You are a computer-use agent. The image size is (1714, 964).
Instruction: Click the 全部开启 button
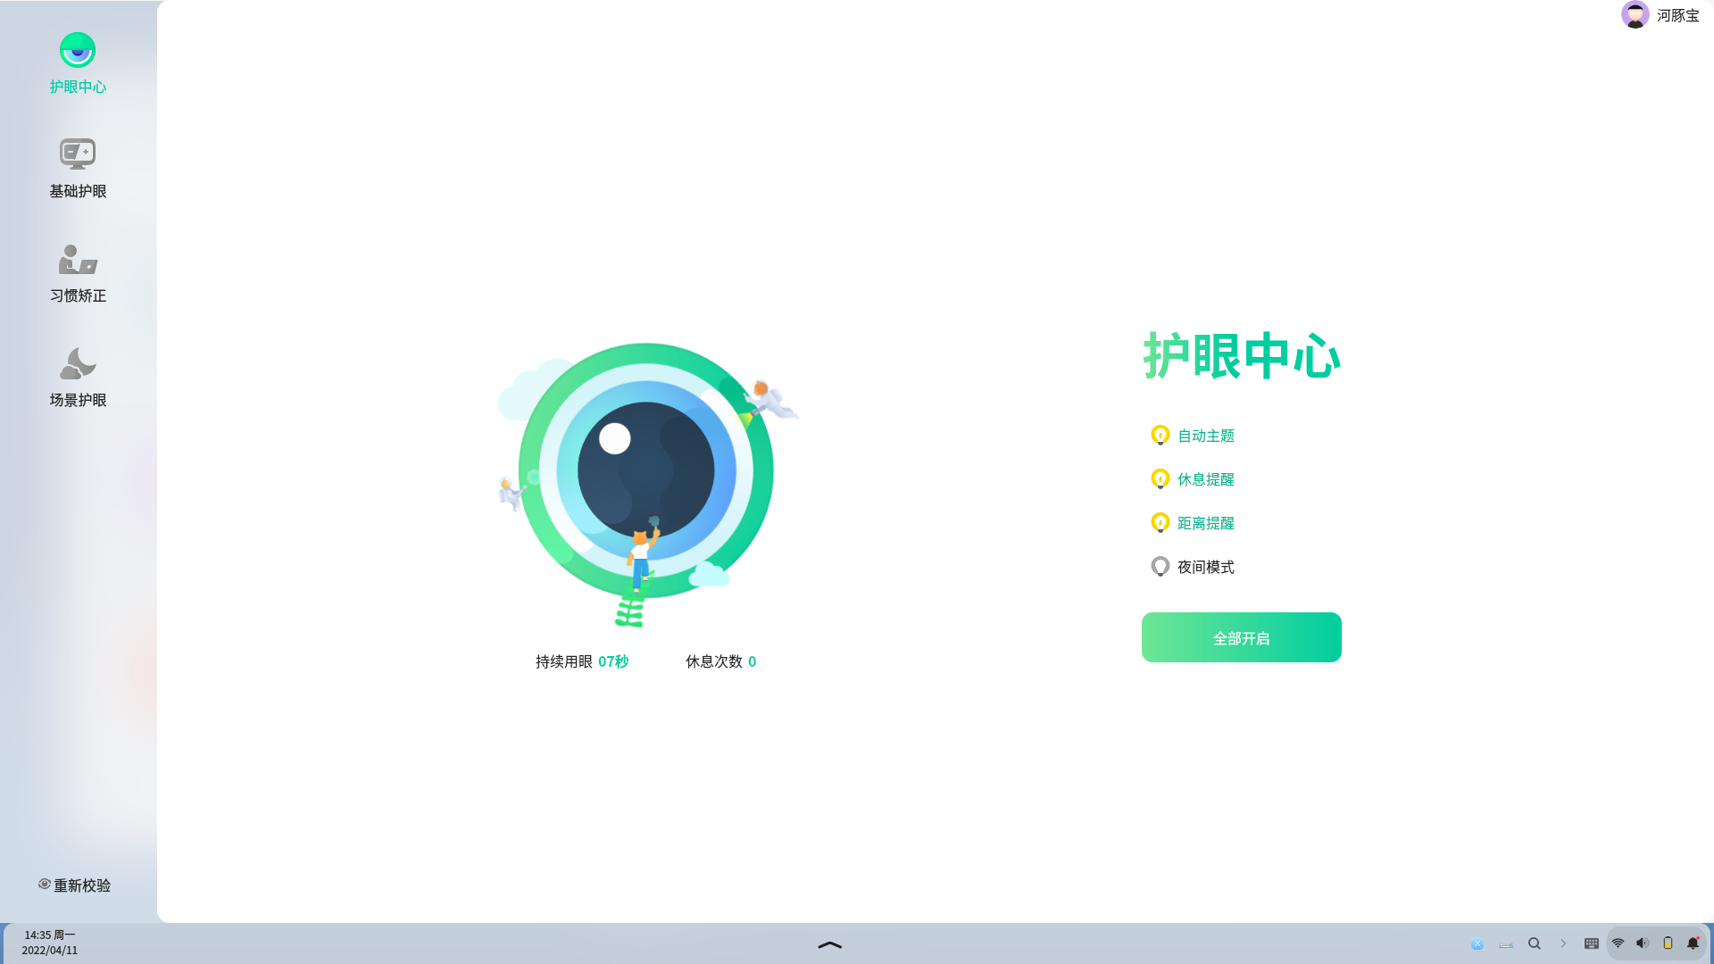point(1241,637)
